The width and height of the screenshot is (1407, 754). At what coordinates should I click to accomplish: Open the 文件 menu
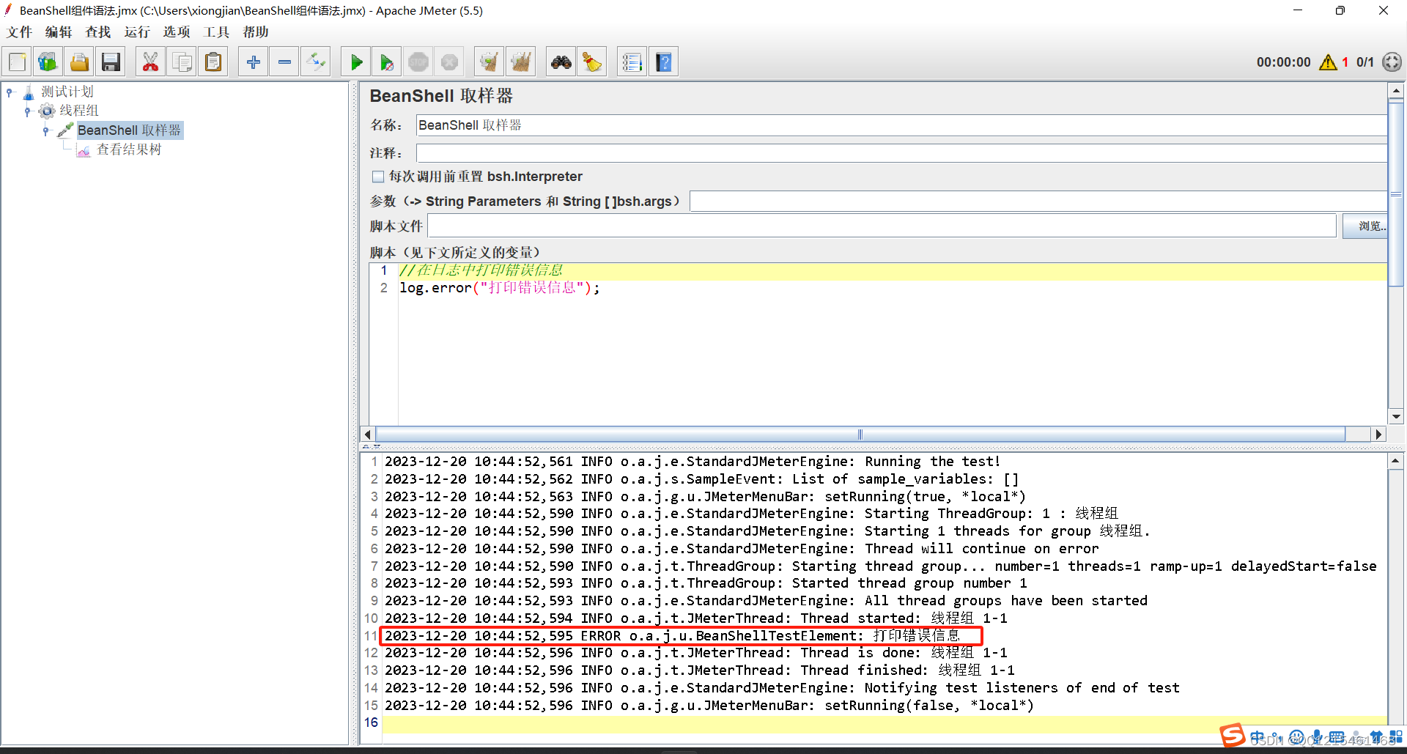click(20, 32)
